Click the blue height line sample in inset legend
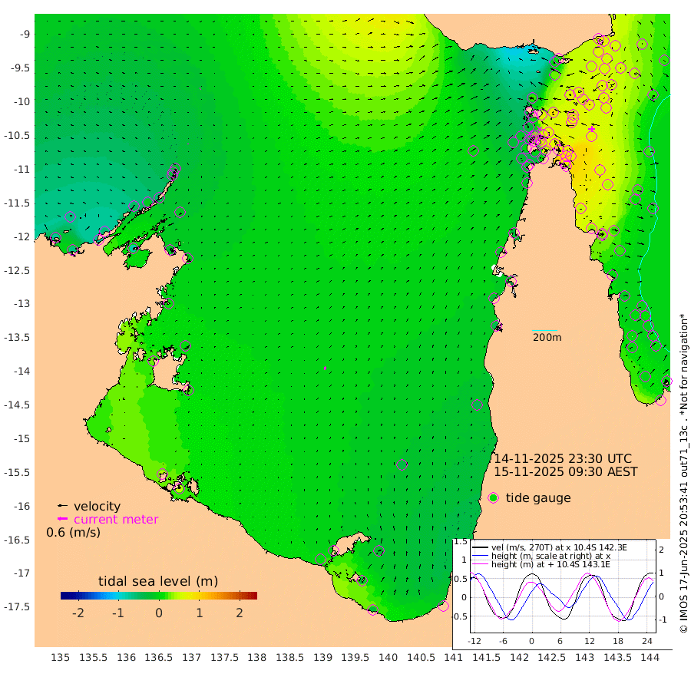The height and width of the screenshot is (674, 691). (x=480, y=557)
